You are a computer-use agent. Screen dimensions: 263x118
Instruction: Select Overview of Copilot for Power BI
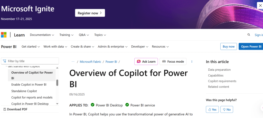(x=32, y=75)
